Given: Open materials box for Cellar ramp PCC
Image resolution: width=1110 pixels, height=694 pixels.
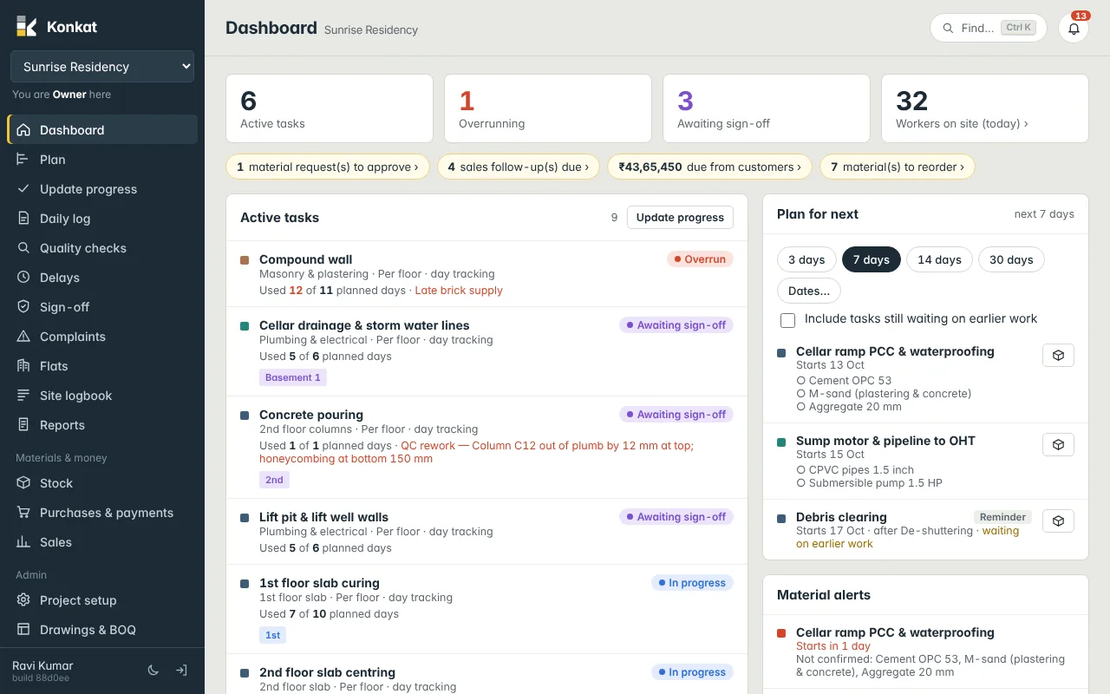Looking at the screenshot, I should point(1058,356).
